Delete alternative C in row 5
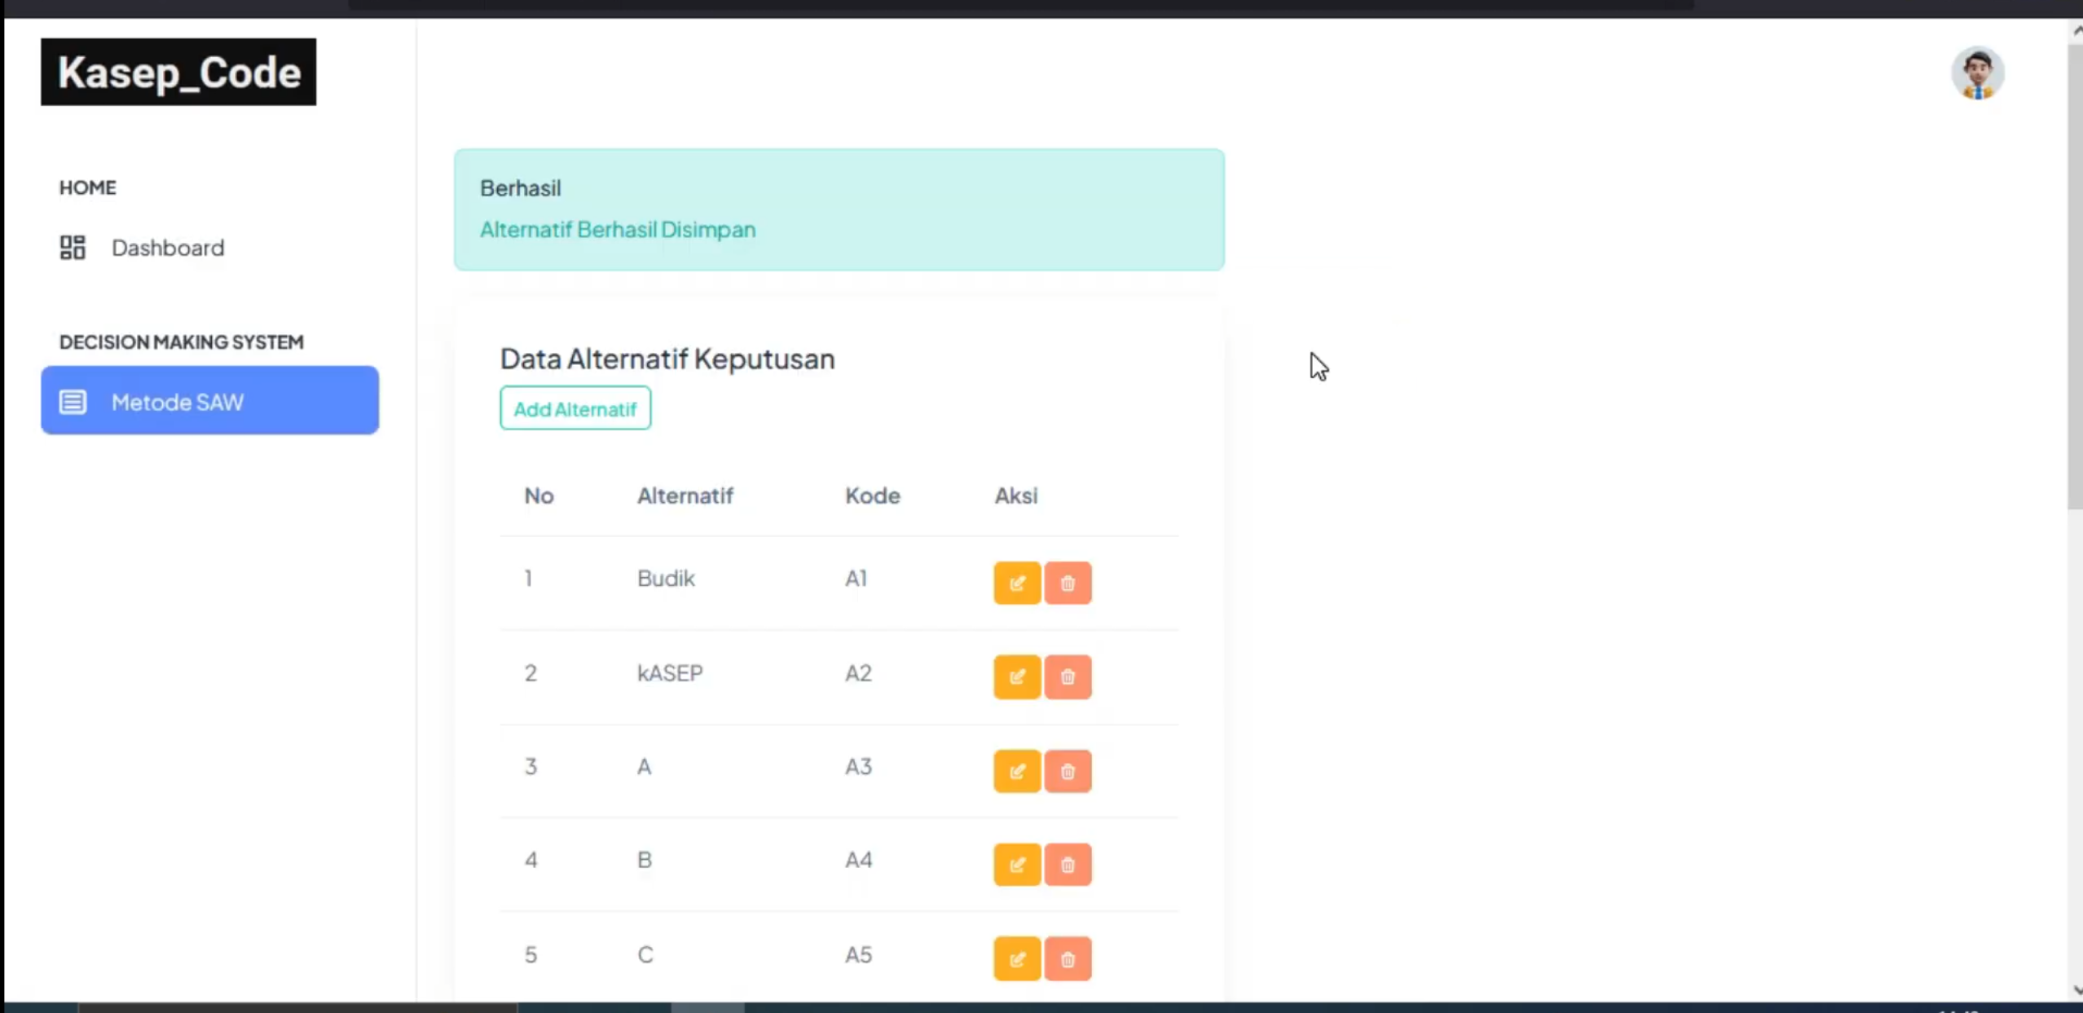The width and height of the screenshot is (2083, 1013). [x=1068, y=958]
